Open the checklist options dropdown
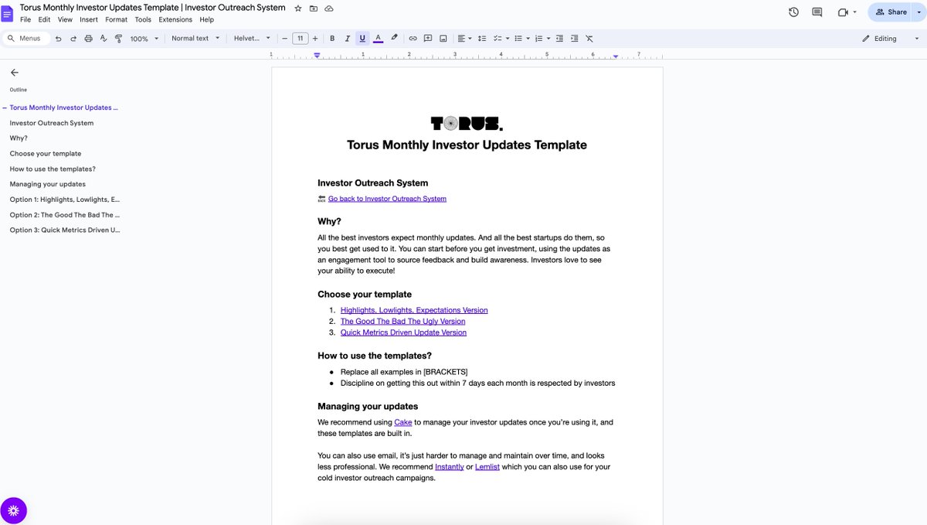The image size is (927, 525). tap(501, 39)
